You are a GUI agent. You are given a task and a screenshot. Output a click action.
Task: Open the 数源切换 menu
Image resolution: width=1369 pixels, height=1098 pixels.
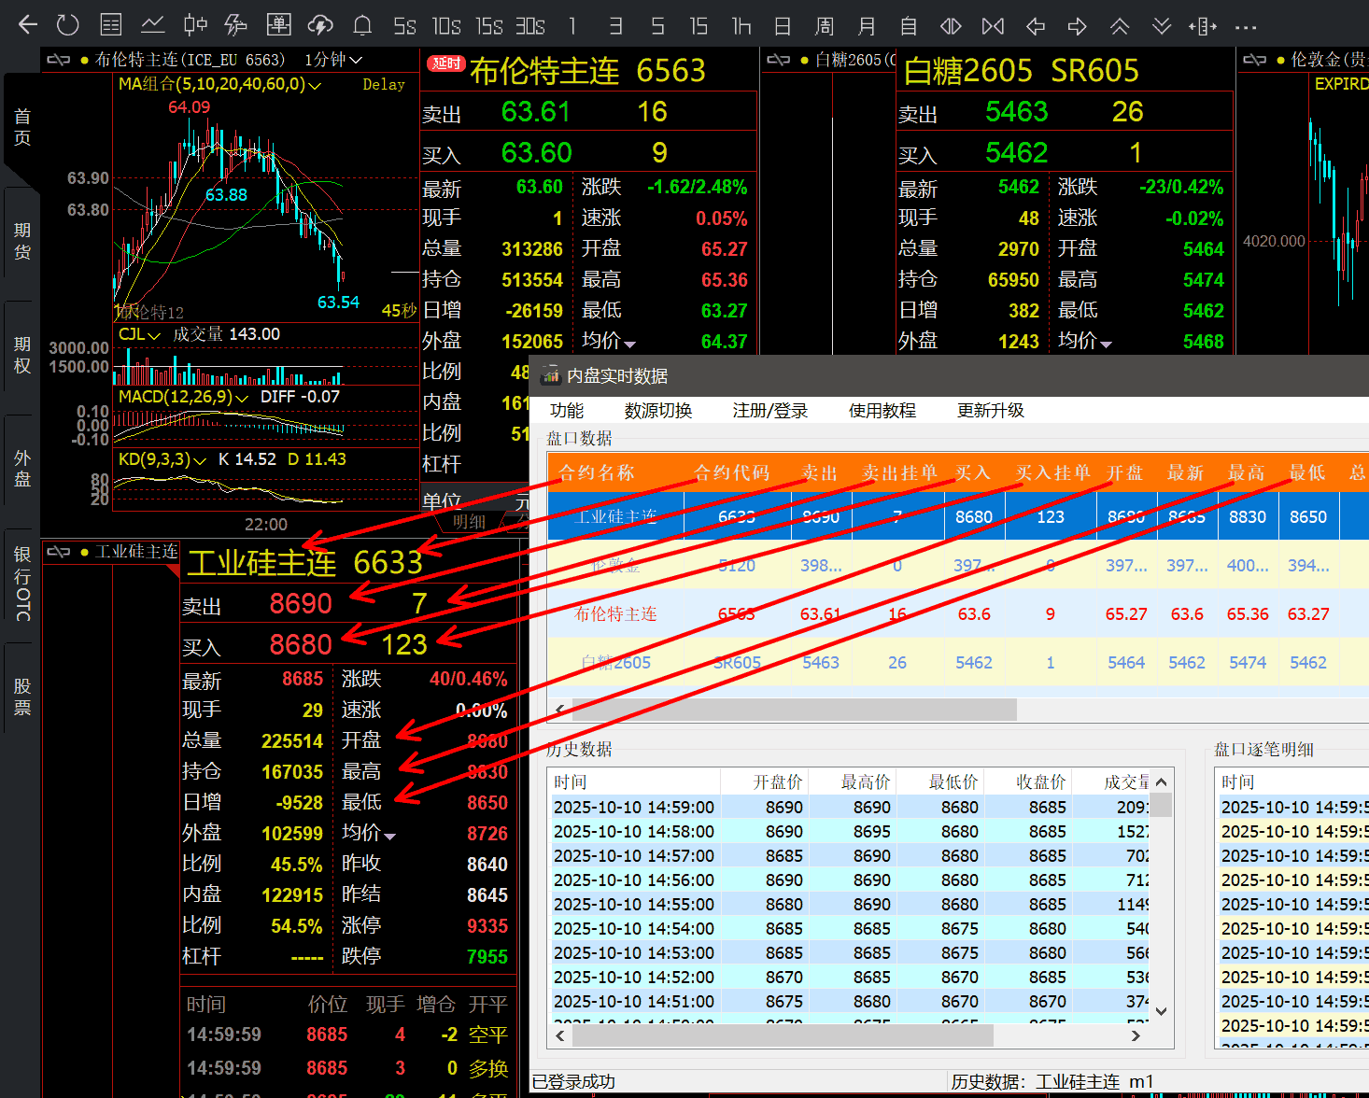[658, 411]
